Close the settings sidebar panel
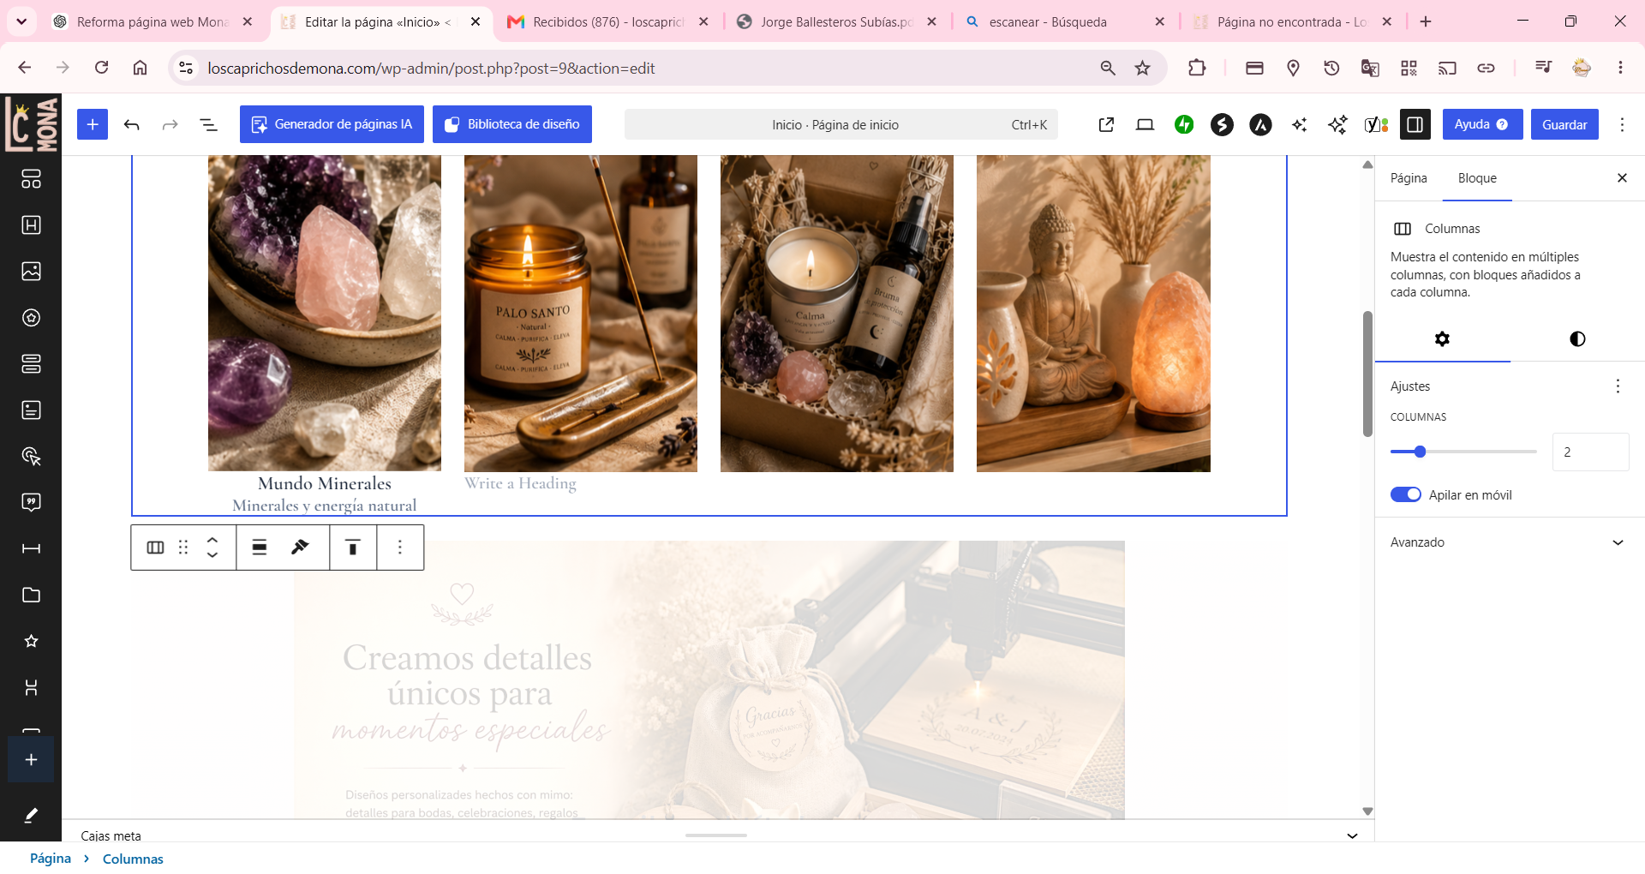1645x874 pixels. click(x=1622, y=178)
